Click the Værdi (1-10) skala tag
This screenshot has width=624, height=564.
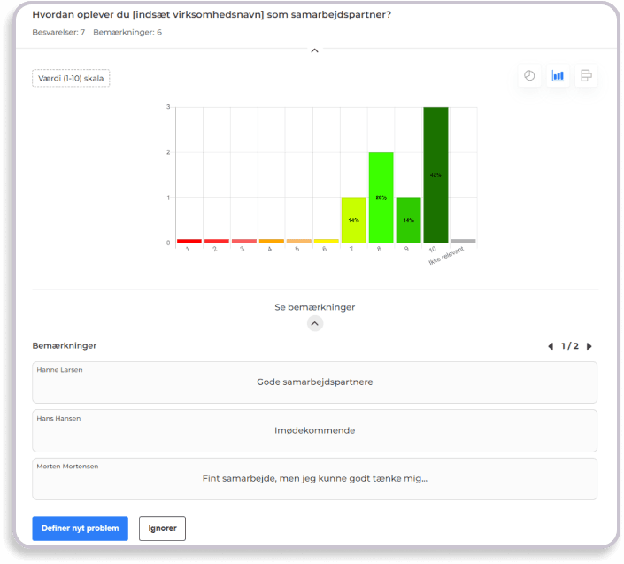(x=71, y=78)
